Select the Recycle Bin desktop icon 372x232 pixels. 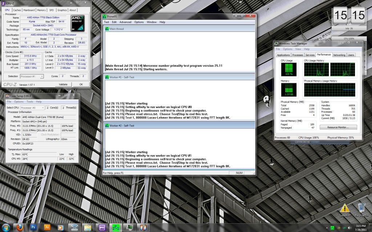361,210
